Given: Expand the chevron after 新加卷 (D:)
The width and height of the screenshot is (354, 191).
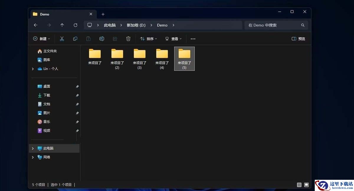Looking at the screenshot, I should tap(151, 25).
